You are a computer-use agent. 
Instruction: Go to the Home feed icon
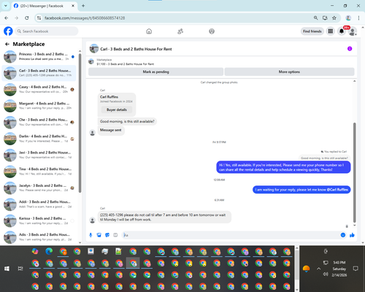point(149,31)
